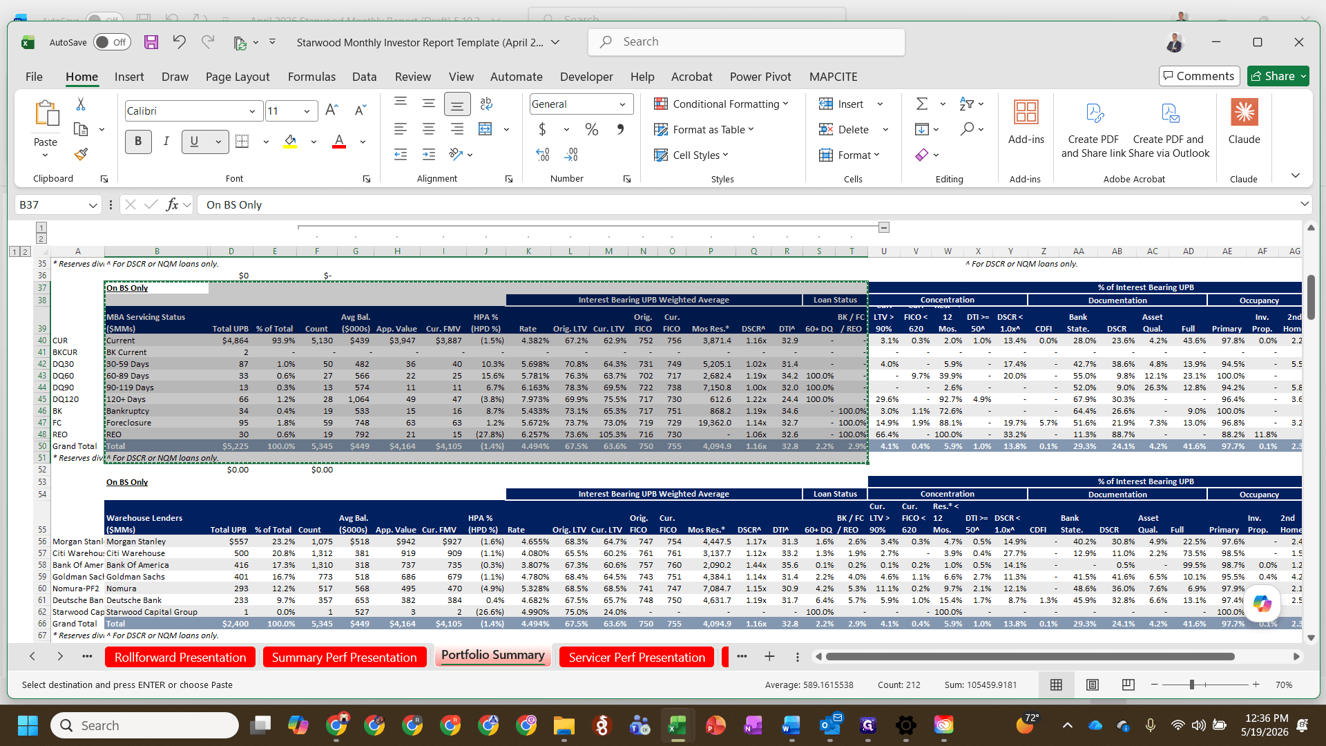Apply yellow fill color swatch

(x=290, y=142)
